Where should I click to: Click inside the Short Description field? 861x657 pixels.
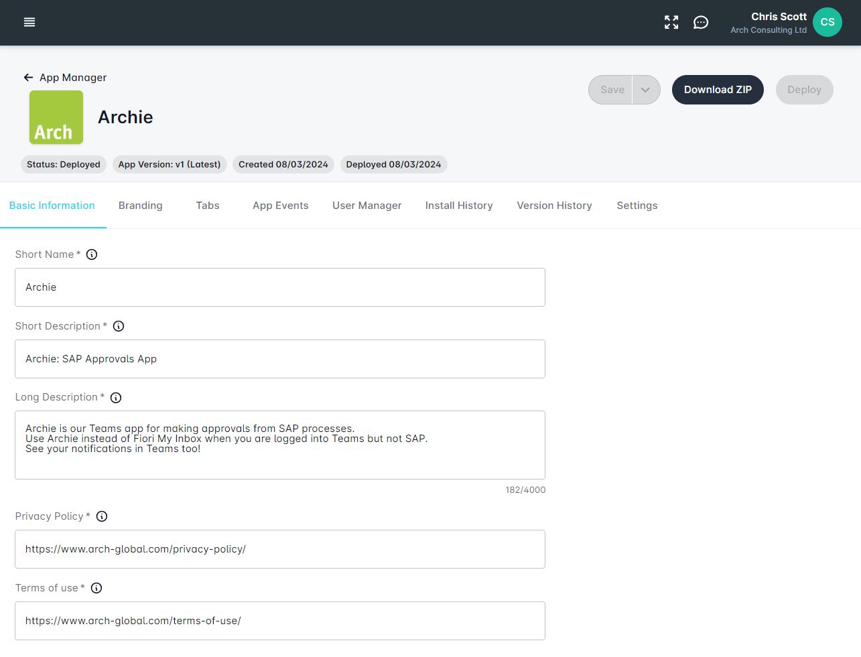[279, 359]
